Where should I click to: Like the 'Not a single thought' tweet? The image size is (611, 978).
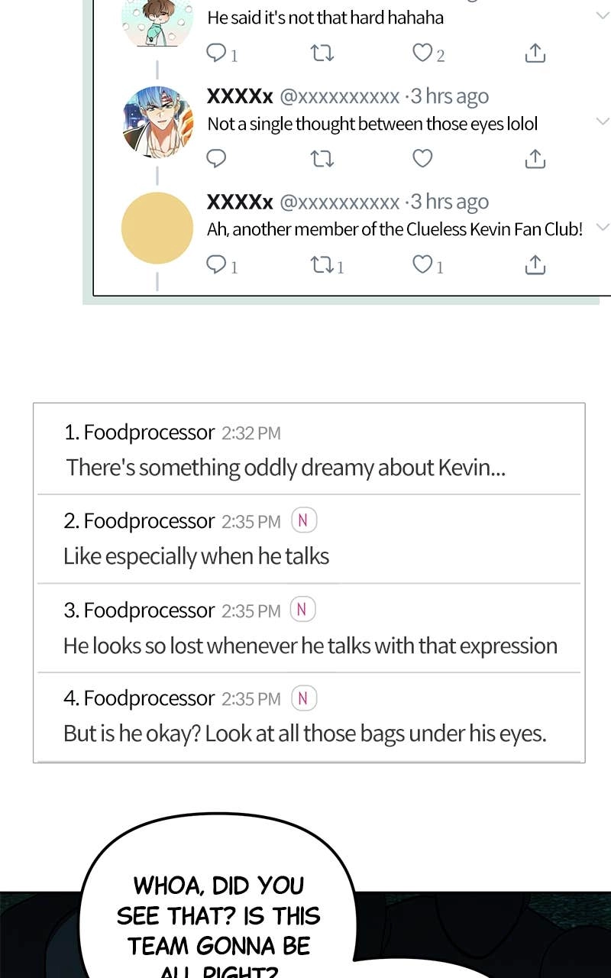(x=422, y=158)
